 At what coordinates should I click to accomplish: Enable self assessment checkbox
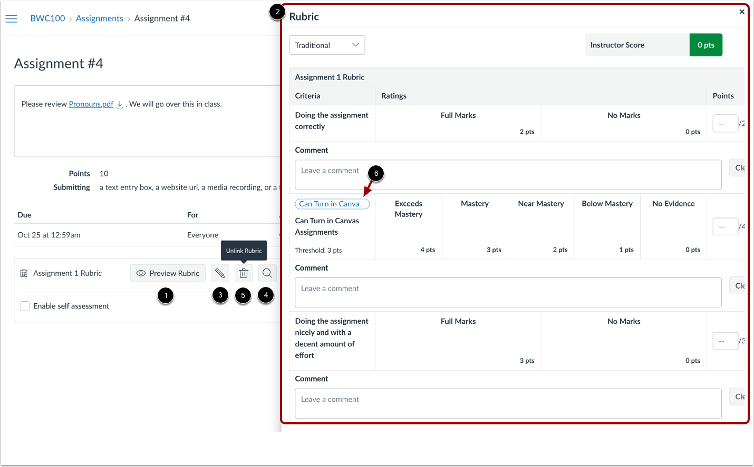pyautogui.click(x=25, y=306)
